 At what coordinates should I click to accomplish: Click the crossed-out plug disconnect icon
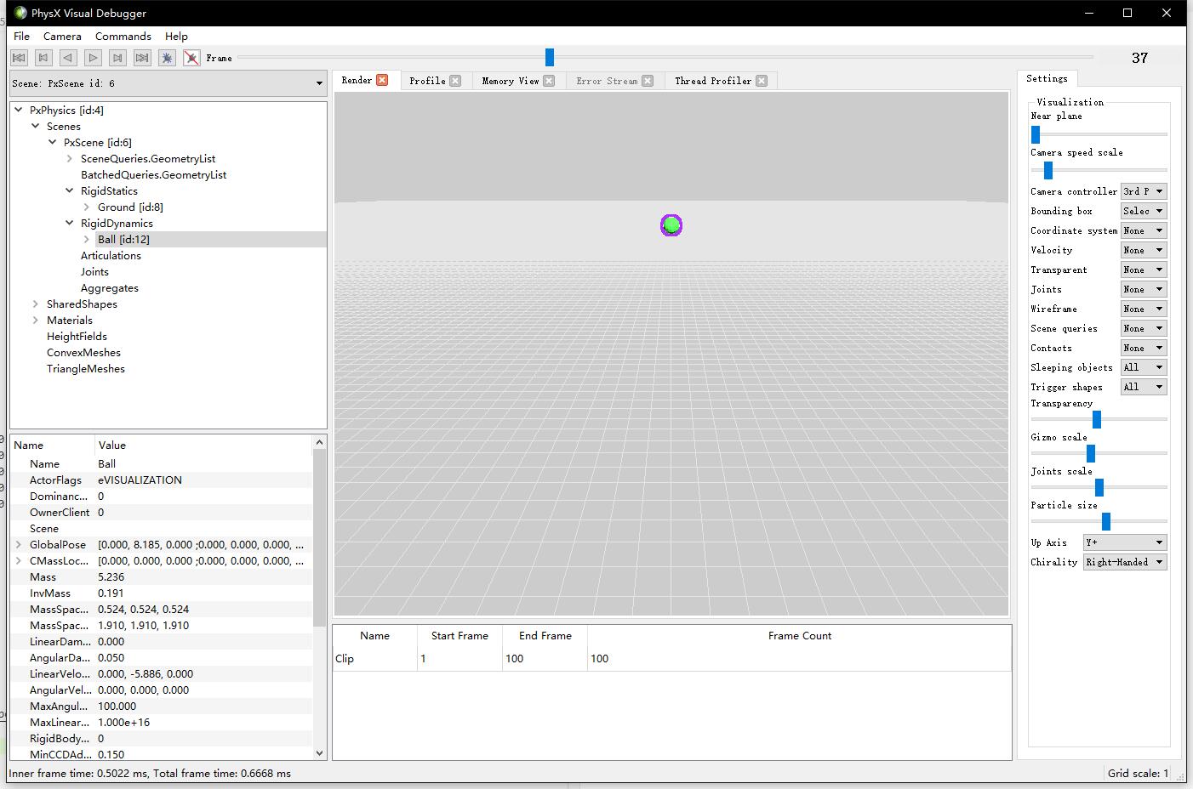click(191, 58)
